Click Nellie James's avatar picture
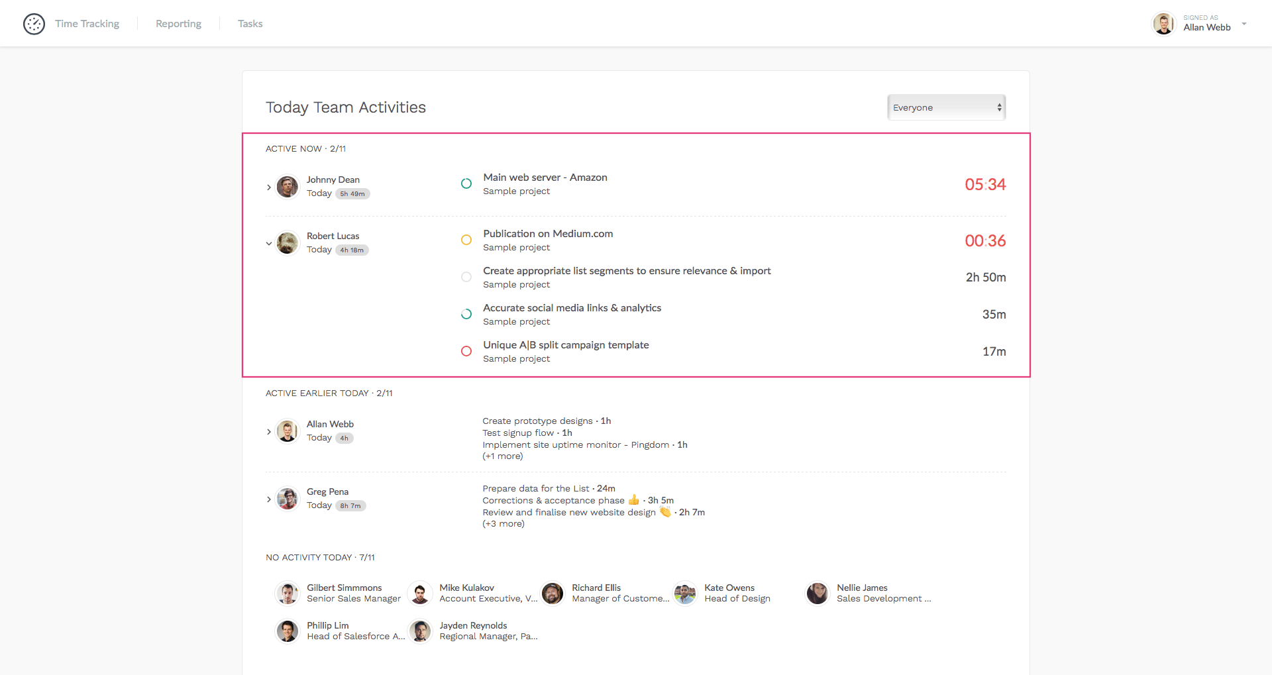The width and height of the screenshot is (1272, 675). (x=817, y=594)
